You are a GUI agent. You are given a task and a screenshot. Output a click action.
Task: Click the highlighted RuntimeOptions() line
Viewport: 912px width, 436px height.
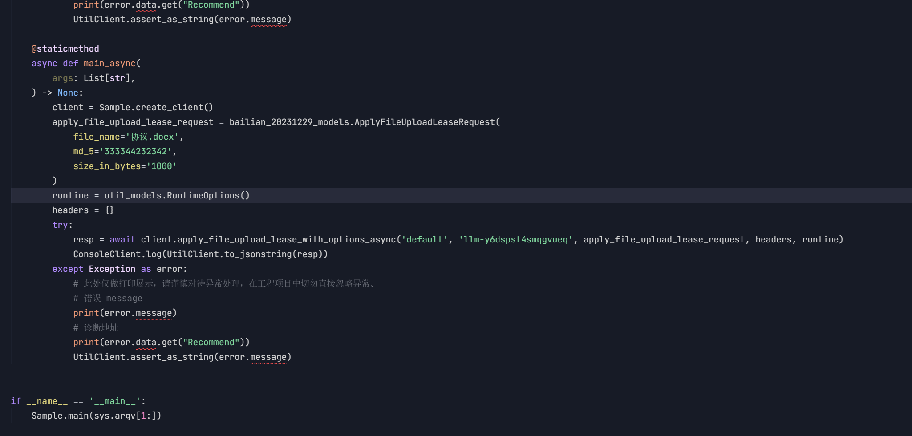pos(150,195)
